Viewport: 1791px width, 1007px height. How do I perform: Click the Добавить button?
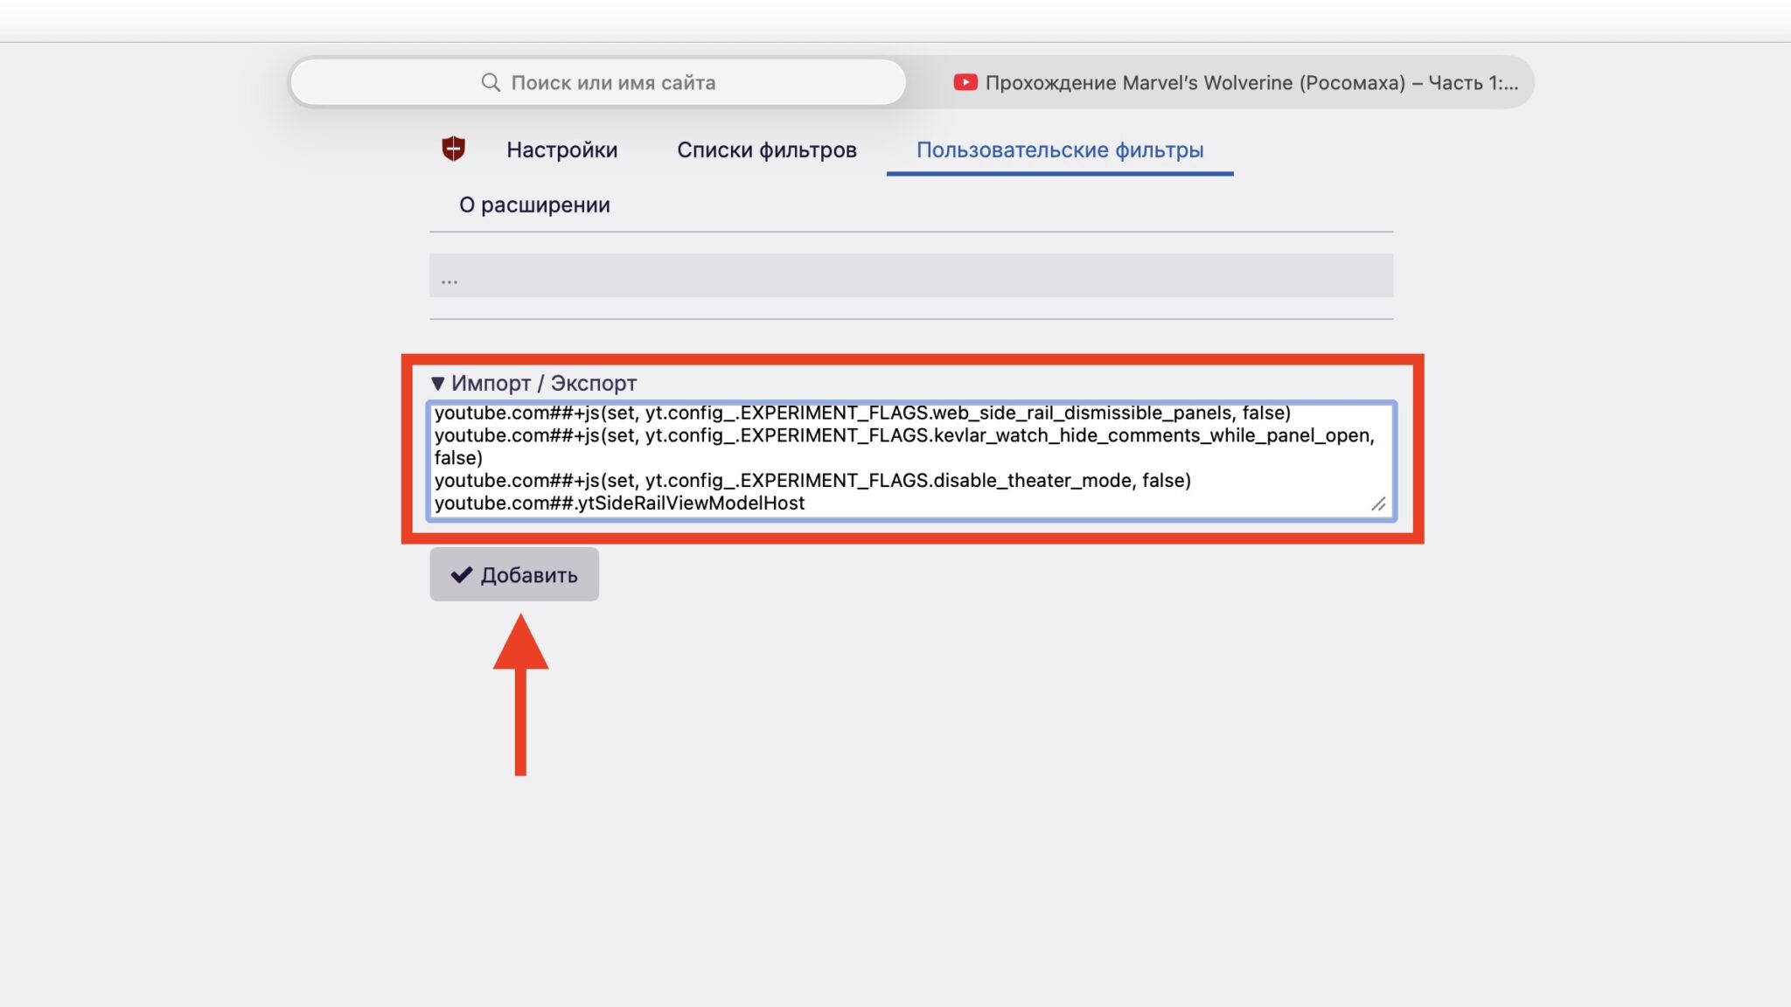click(514, 574)
